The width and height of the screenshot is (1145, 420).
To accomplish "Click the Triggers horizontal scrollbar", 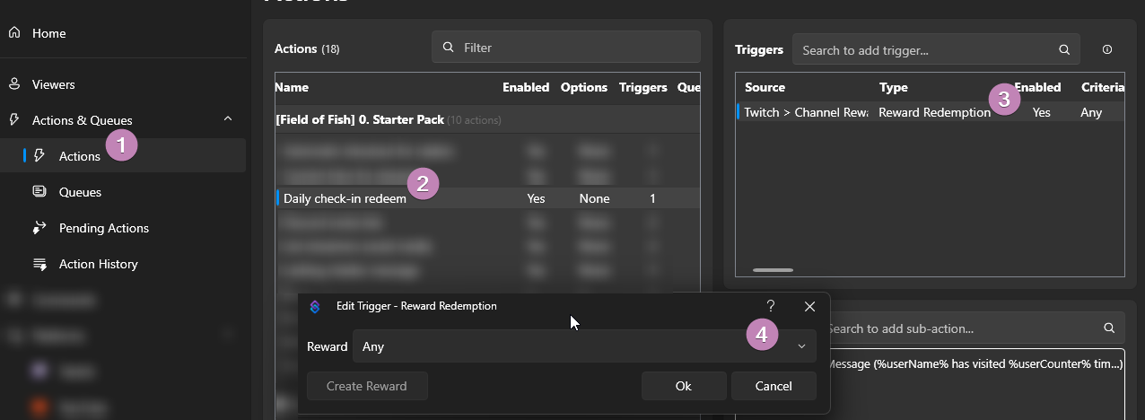I will click(773, 269).
